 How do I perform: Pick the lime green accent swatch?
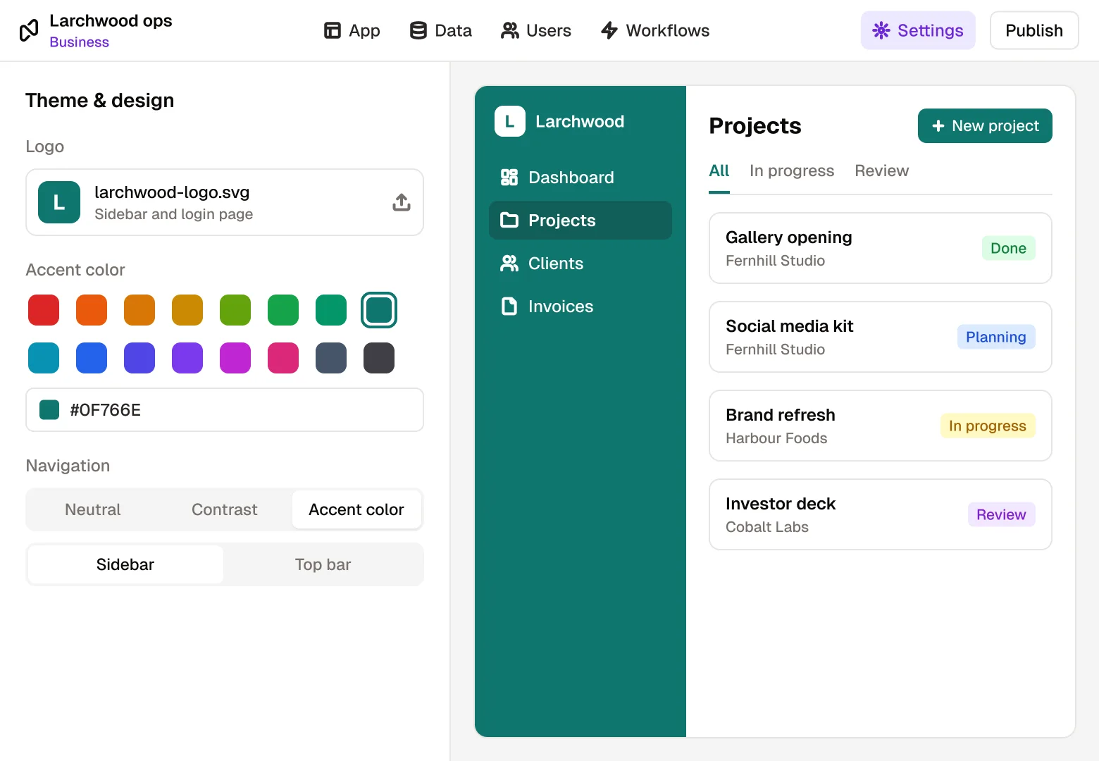pyautogui.click(x=235, y=310)
